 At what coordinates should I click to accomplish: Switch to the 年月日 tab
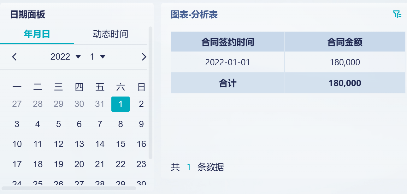tap(37, 34)
